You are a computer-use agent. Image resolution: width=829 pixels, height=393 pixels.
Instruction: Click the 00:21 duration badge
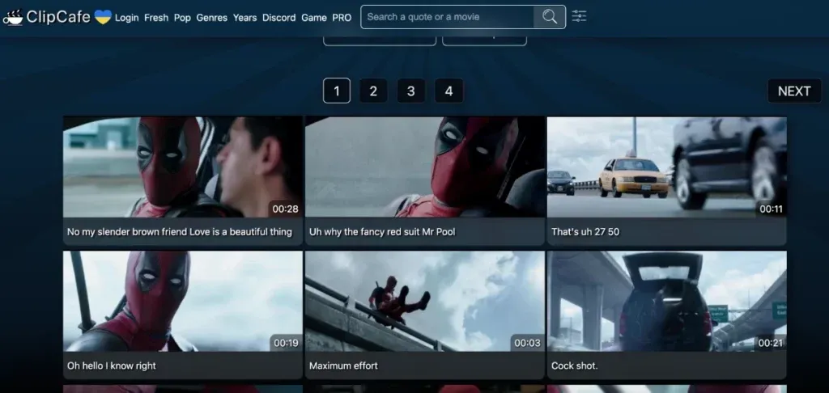(x=771, y=344)
